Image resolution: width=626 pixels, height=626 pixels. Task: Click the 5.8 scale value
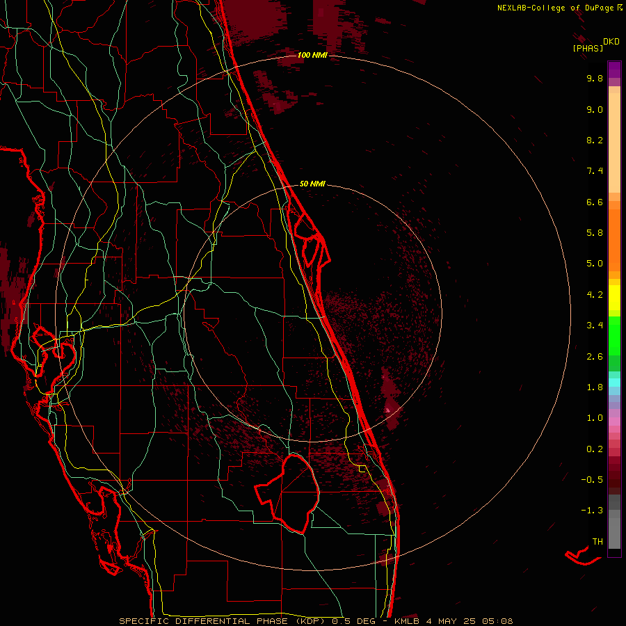pyautogui.click(x=595, y=233)
